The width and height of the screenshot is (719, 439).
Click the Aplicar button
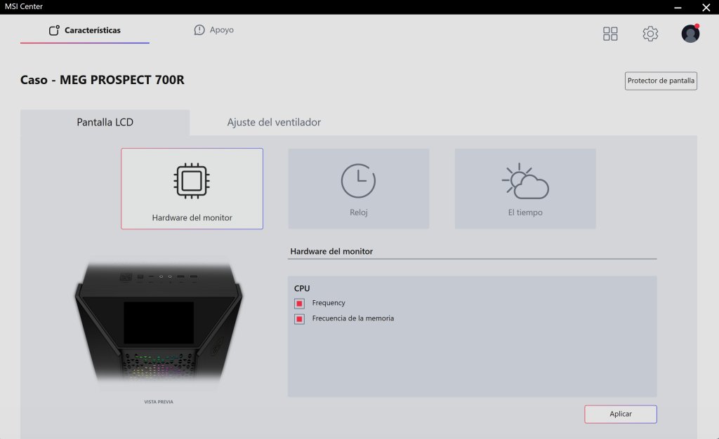pos(621,414)
